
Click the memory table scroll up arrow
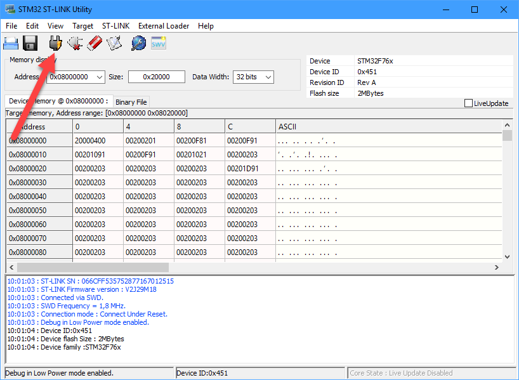[507, 125]
